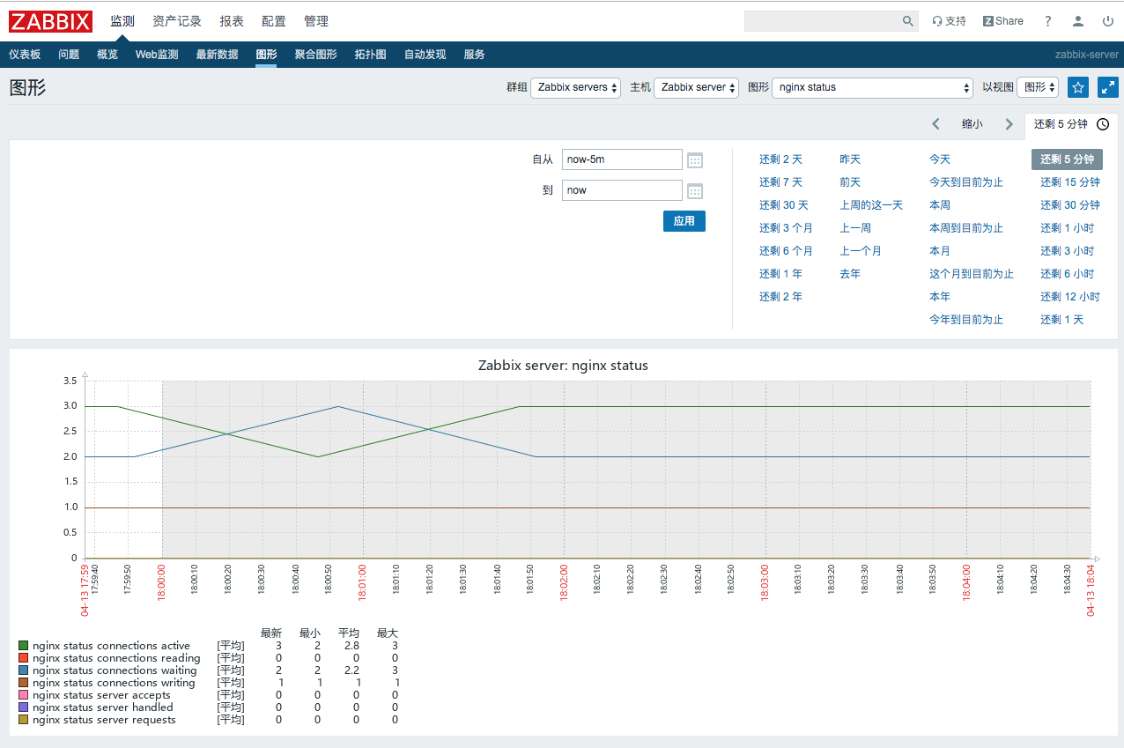Click previous time period left arrow
1124x748 pixels.
[x=935, y=124]
